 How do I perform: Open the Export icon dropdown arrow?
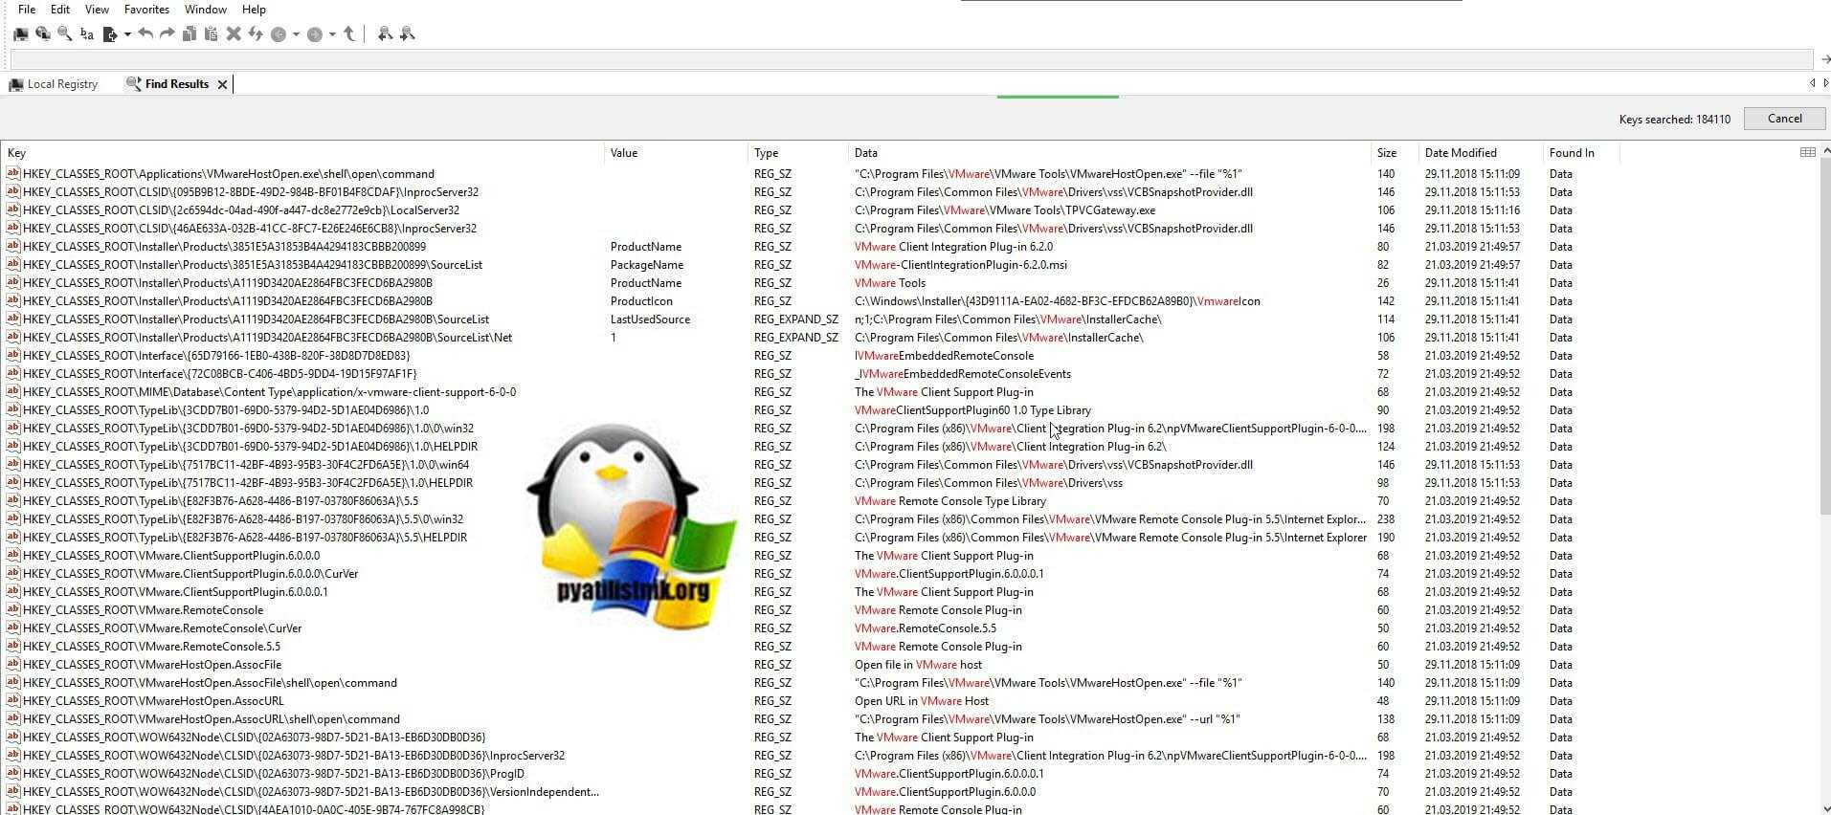click(127, 34)
